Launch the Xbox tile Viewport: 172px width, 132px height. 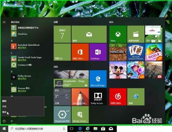coord(118,34)
